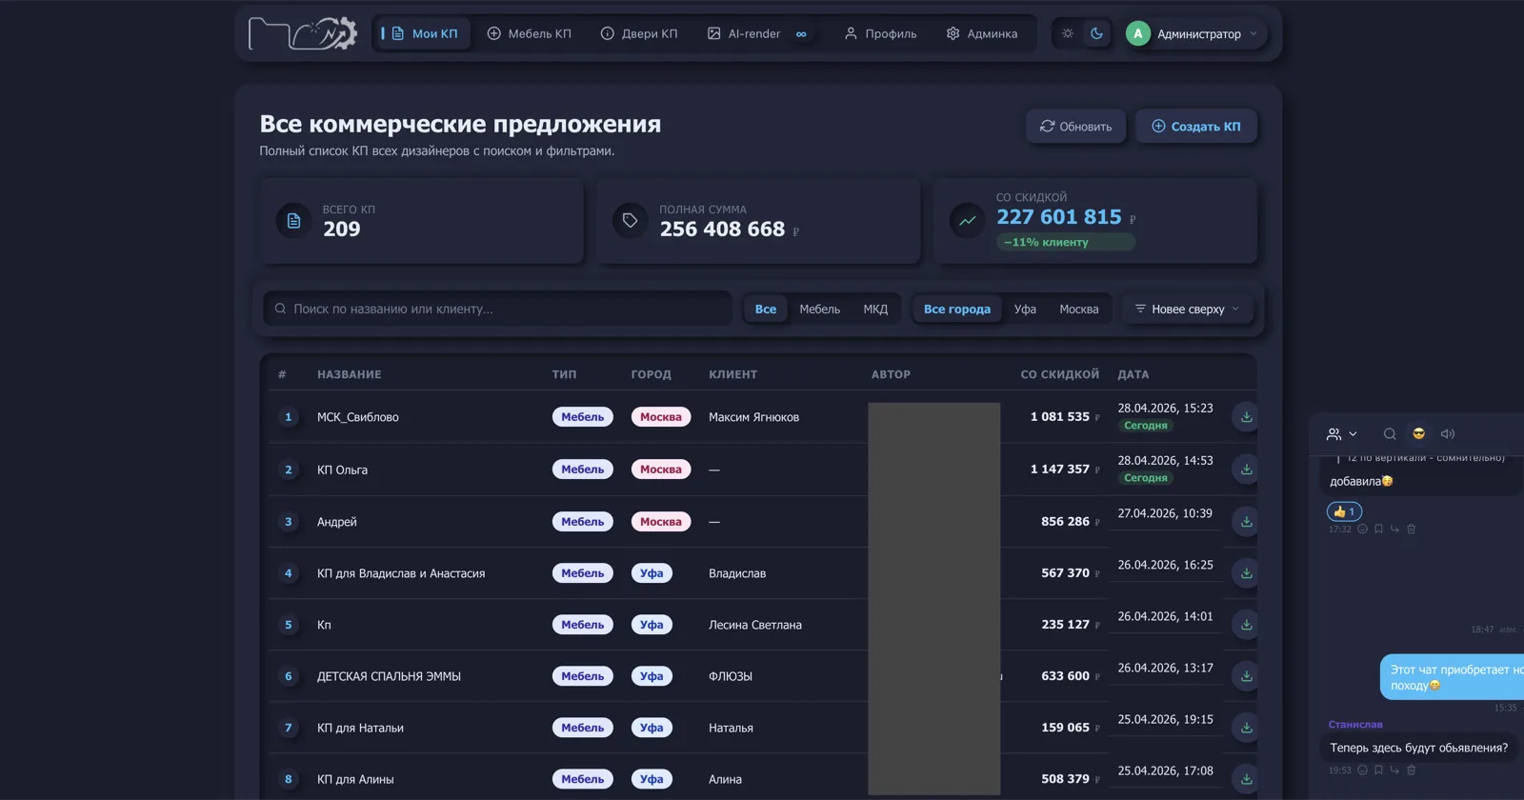Download the Кп row five proposal

tap(1246, 624)
